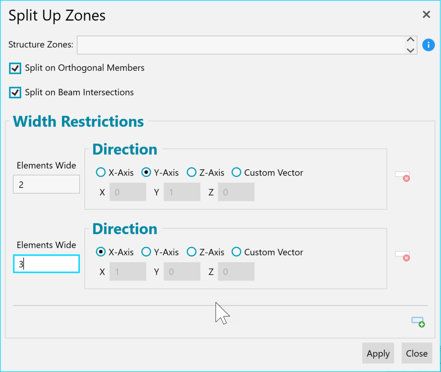Click the Structure Zones input field
Screen dimensions: 441x372
tap(241, 45)
